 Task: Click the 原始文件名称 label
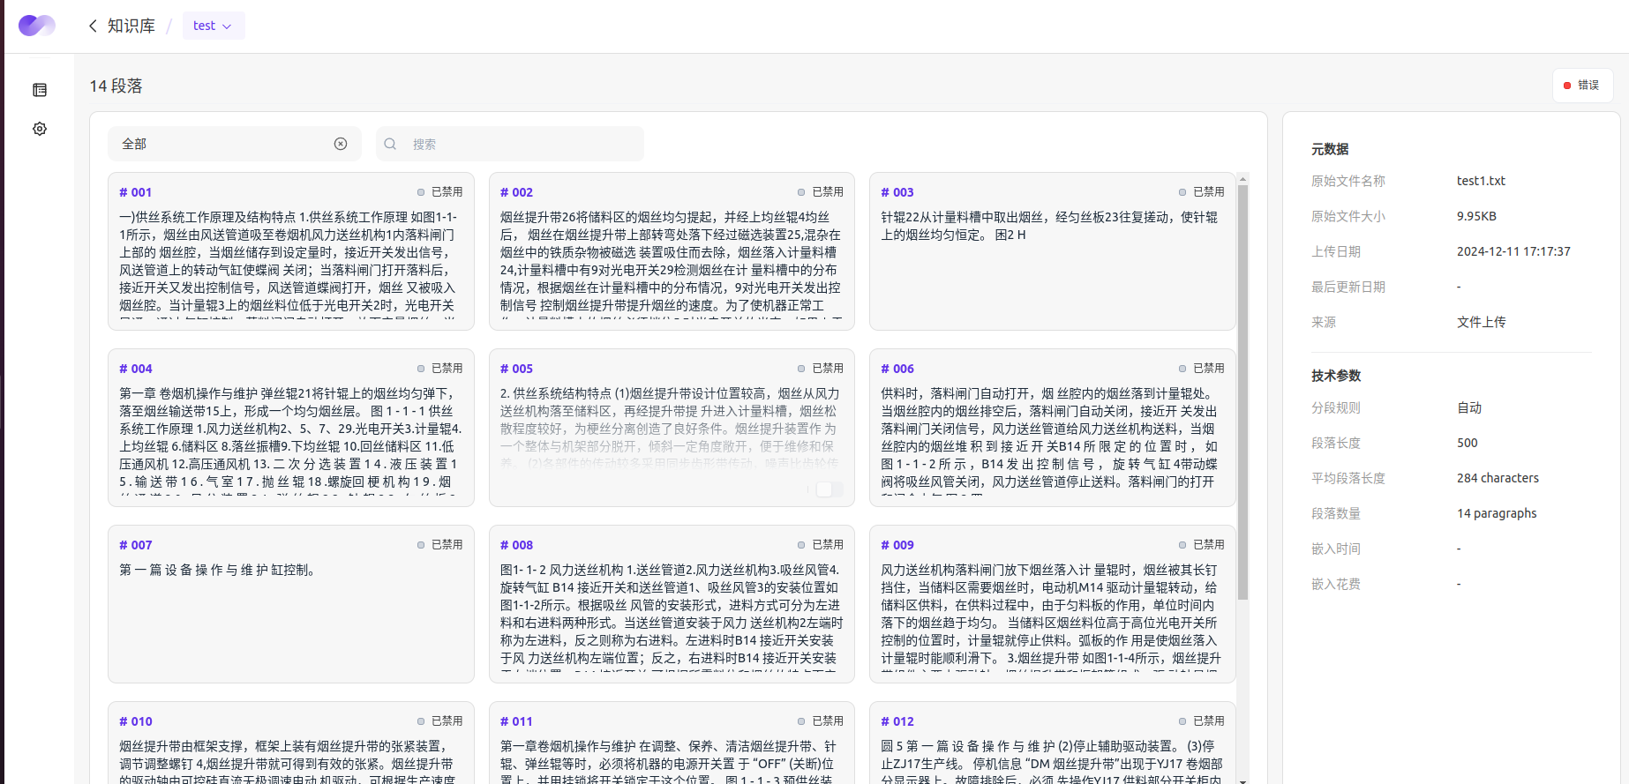tap(1348, 181)
